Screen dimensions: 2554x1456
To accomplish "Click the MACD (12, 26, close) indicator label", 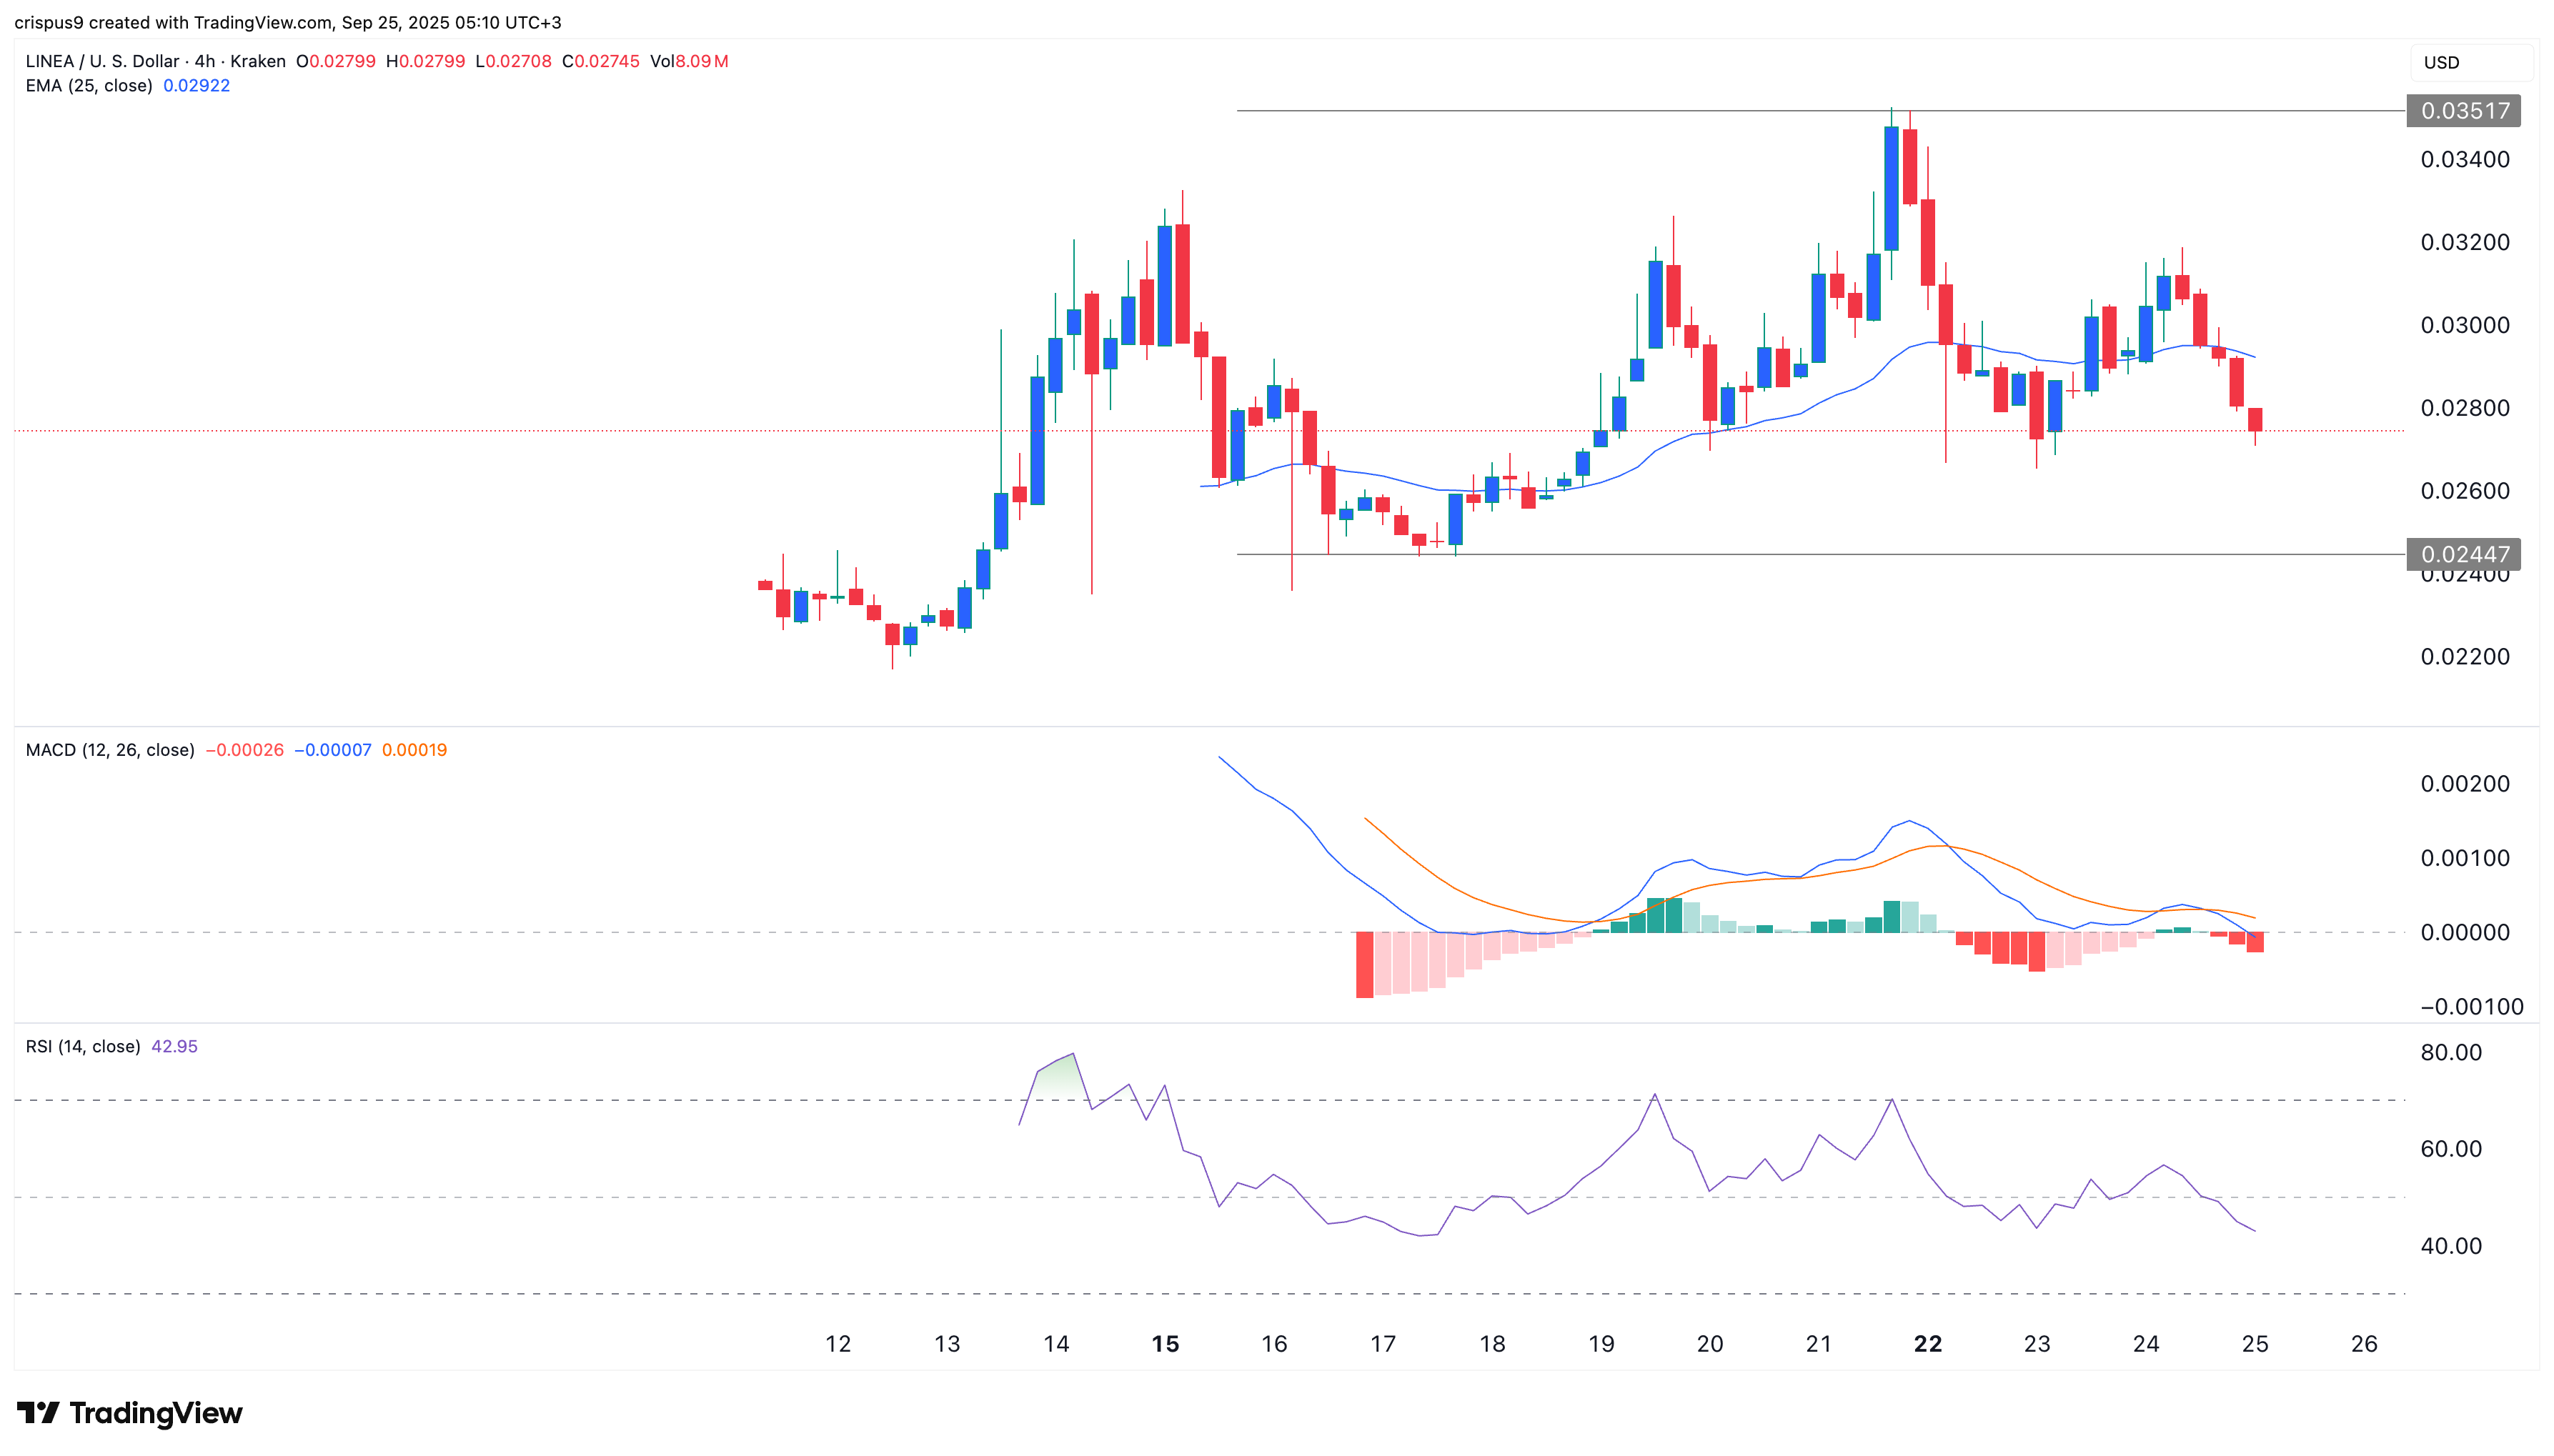I will 110,750.
